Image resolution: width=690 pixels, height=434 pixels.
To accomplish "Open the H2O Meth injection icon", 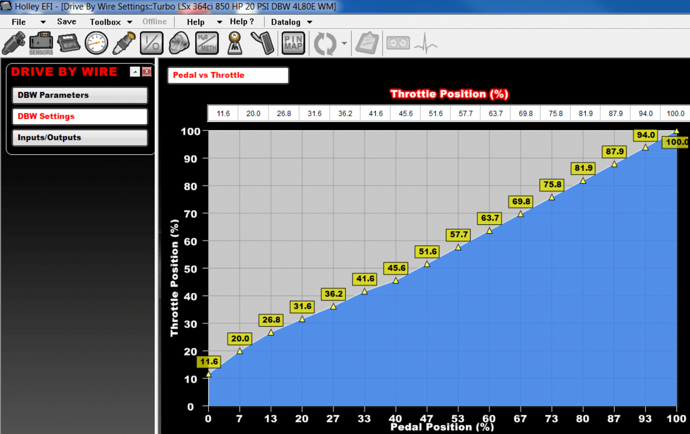I will (x=207, y=43).
